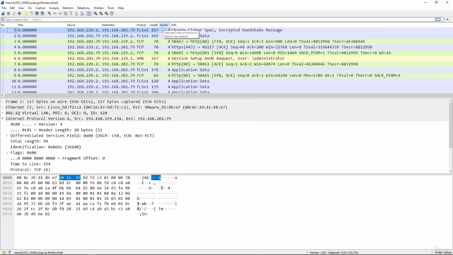Select the Total Length: 99 field
This screenshot has width=453, height=255.
[x=29, y=142]
